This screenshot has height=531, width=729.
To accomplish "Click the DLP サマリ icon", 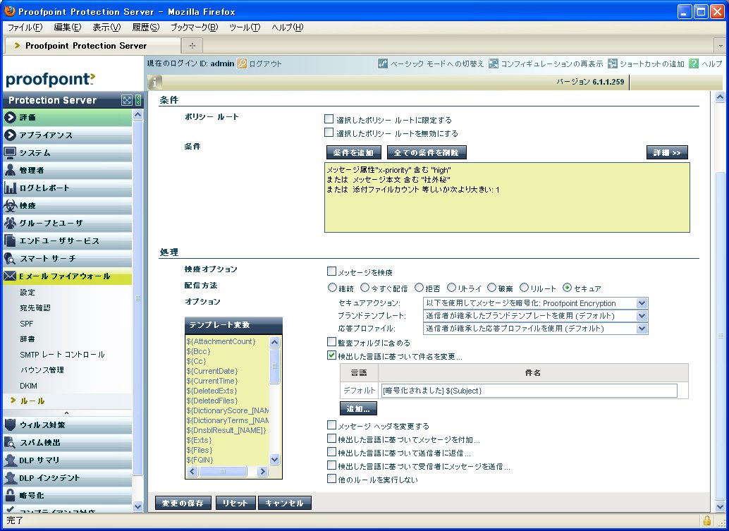I will 10,460.
